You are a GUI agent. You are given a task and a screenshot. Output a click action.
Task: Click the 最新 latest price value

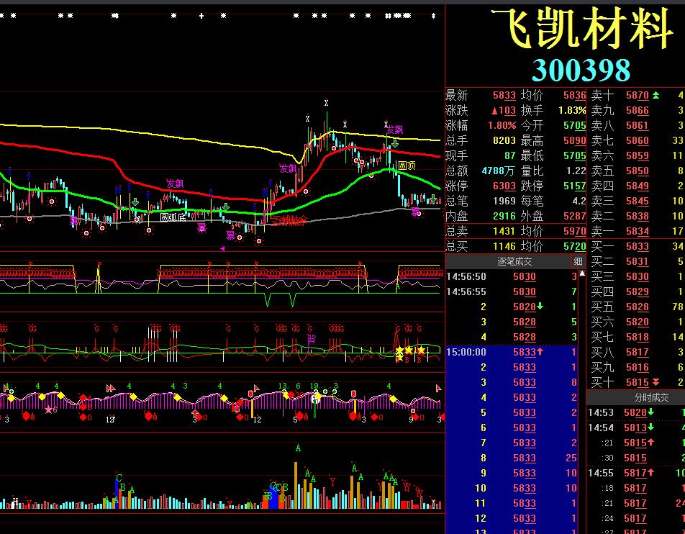click(x=504, y=95)
